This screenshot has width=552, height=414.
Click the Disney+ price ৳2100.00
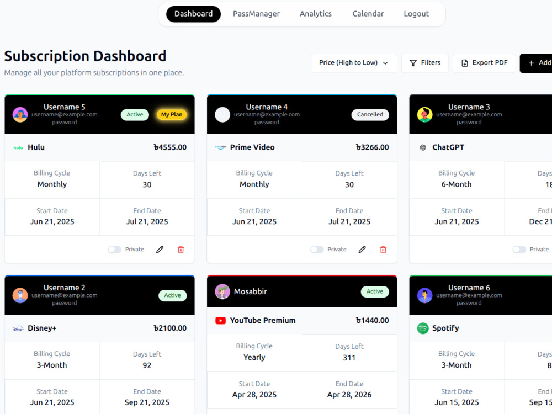(x=170, y=328)
